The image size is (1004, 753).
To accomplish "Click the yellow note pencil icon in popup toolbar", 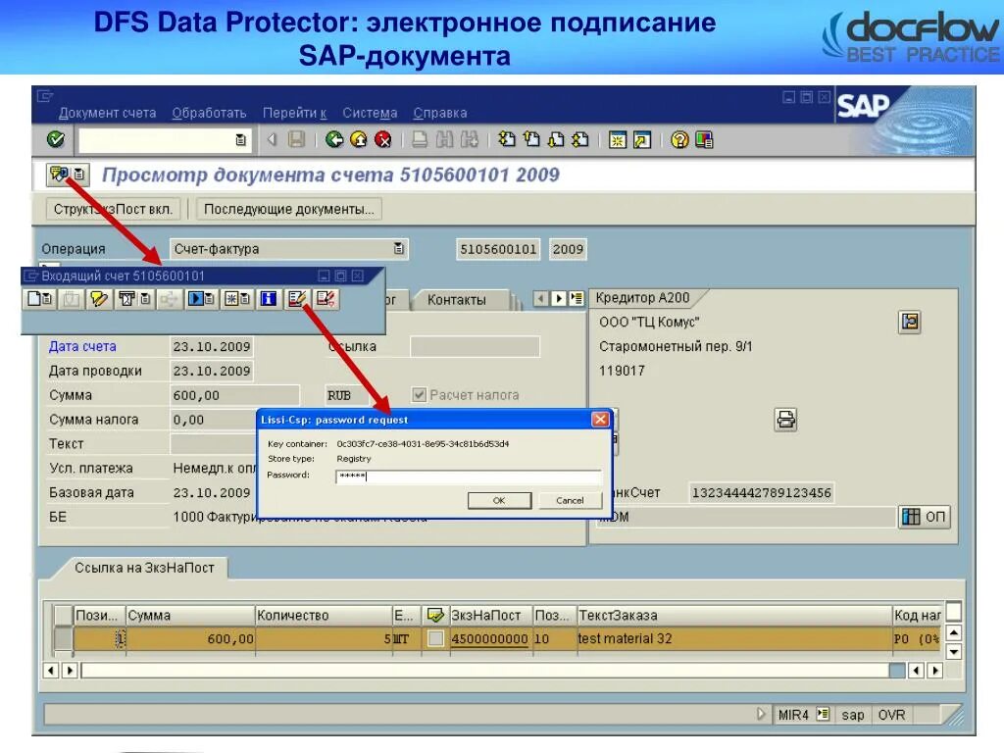I will pos(99,298).
